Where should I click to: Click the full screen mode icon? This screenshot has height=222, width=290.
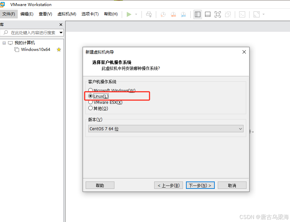[x=218, y=14]
